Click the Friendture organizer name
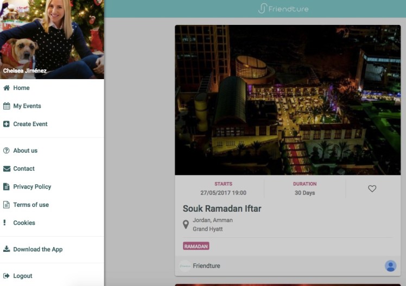The height and width of the screenshot is (286, 406). (206, 266)
